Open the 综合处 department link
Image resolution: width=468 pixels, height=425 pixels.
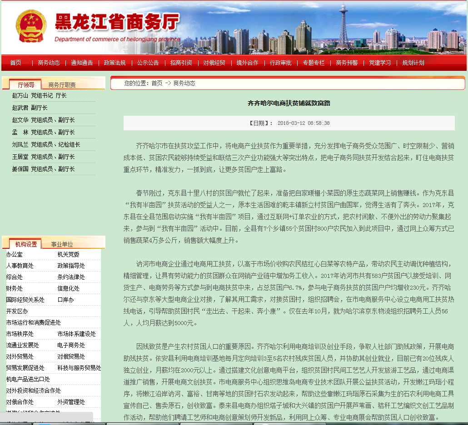[15, 277]
